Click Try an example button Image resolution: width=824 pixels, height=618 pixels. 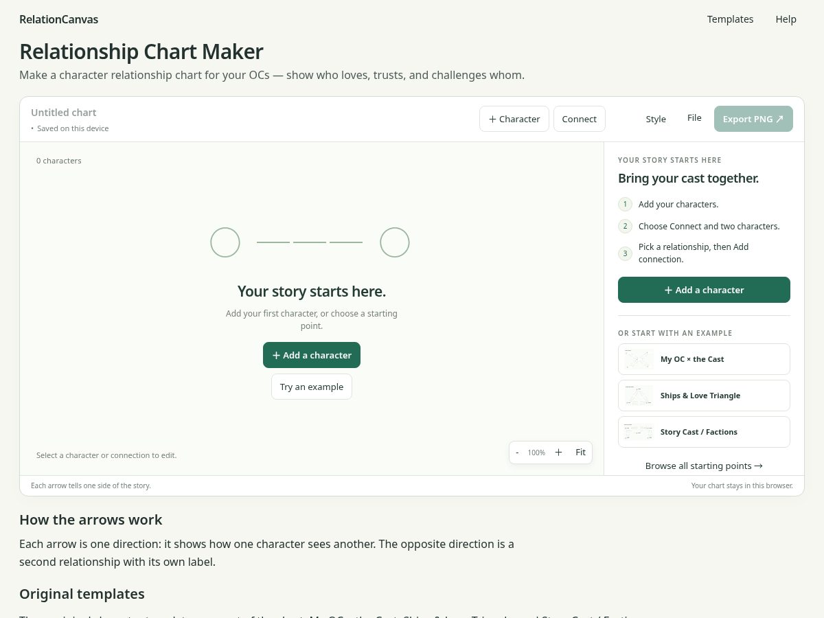(312, 387)
